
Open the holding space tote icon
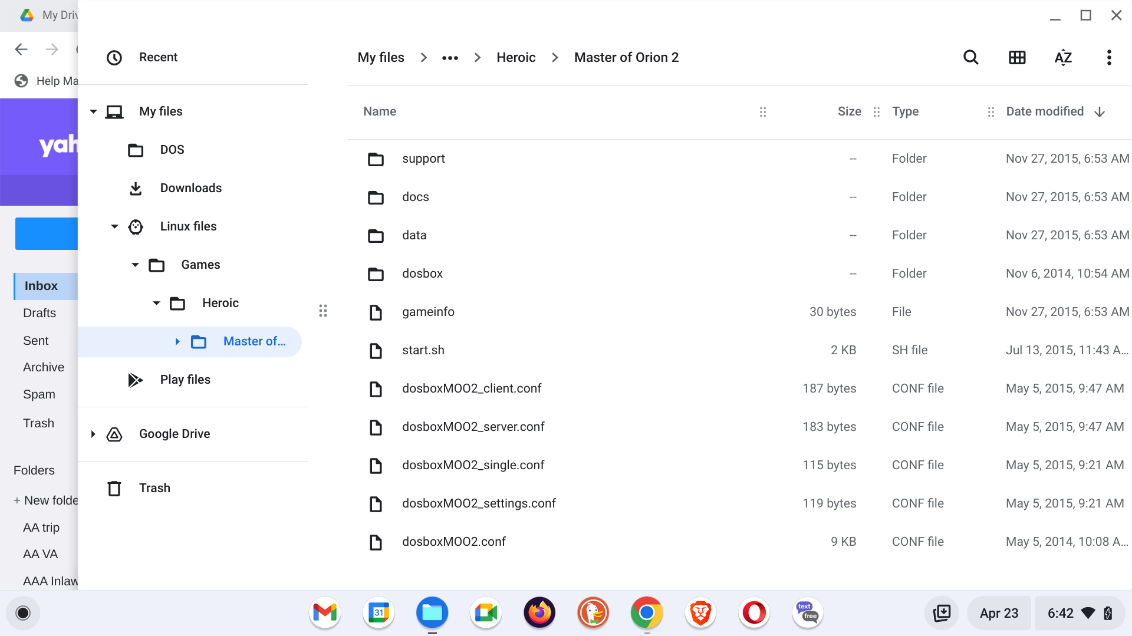click(x=942, y=613)
